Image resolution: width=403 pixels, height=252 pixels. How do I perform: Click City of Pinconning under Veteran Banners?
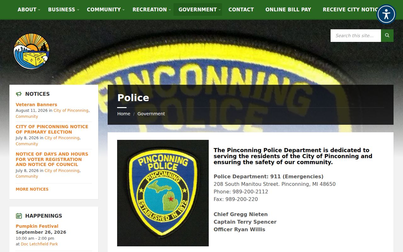[71, 111]
